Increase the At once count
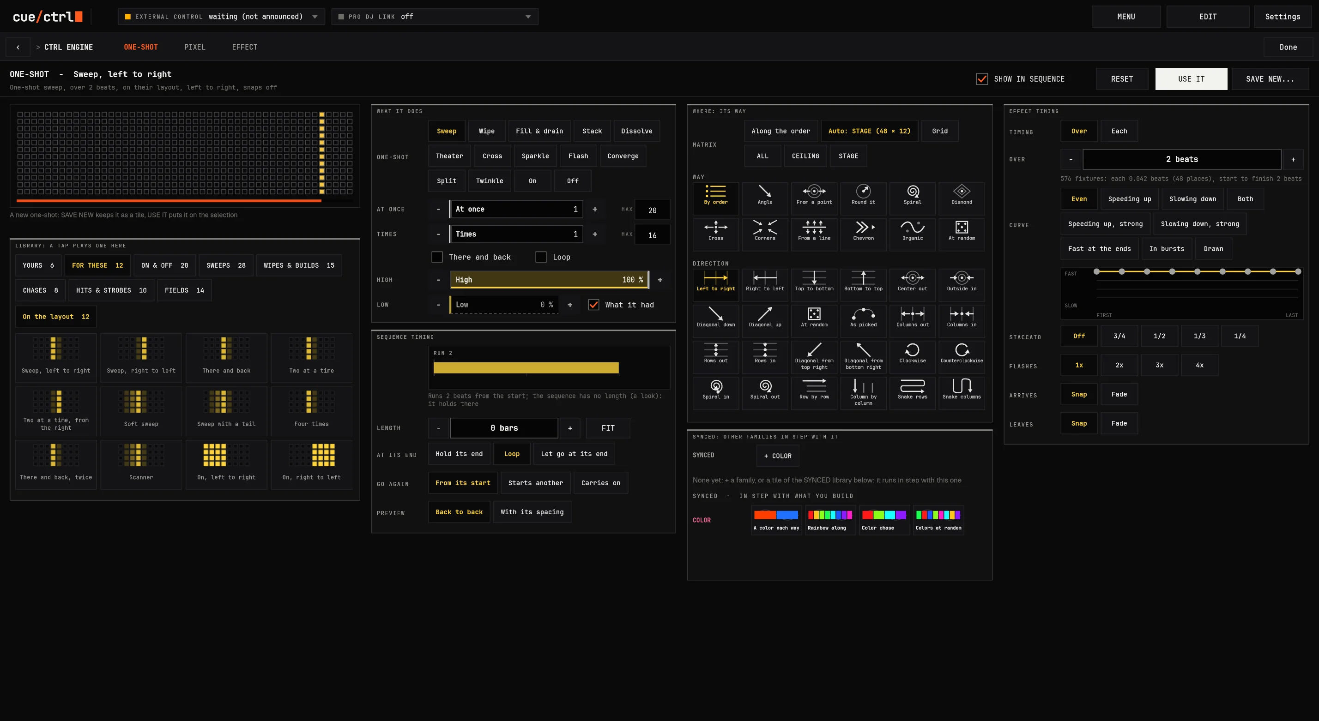The image size is (1319, 721). [594, 209]
